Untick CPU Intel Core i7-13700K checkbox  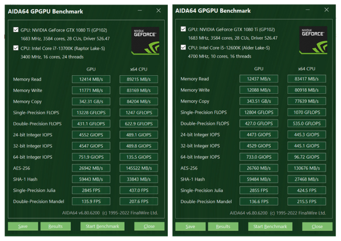click(16, 48)
